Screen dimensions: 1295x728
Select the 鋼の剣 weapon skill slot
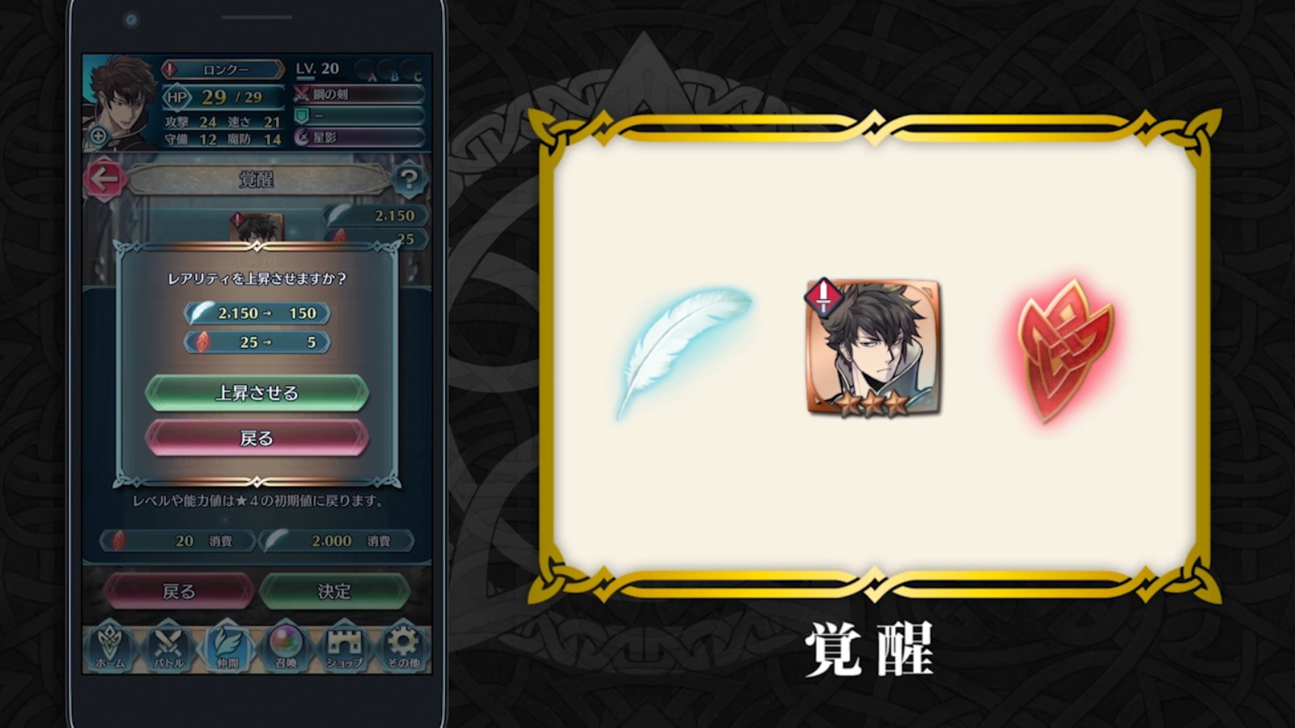point(359,95)
